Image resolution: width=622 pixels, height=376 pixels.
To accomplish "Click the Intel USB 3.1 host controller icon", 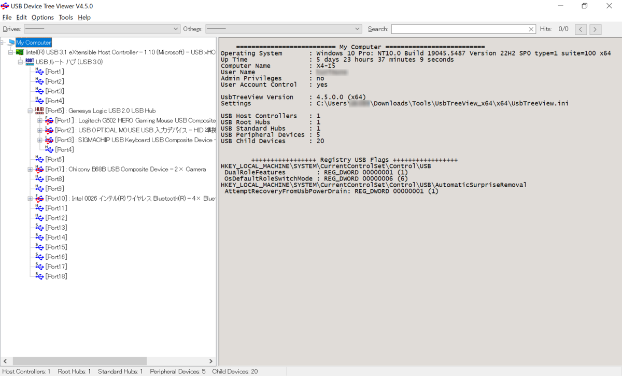I will (x=20, y=52).
